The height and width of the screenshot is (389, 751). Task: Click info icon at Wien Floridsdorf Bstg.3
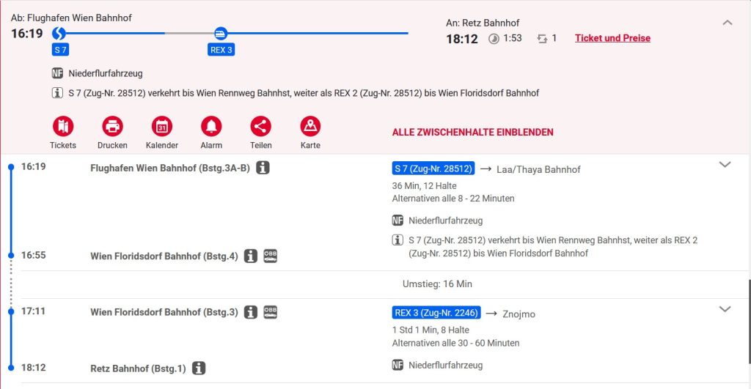251,312
